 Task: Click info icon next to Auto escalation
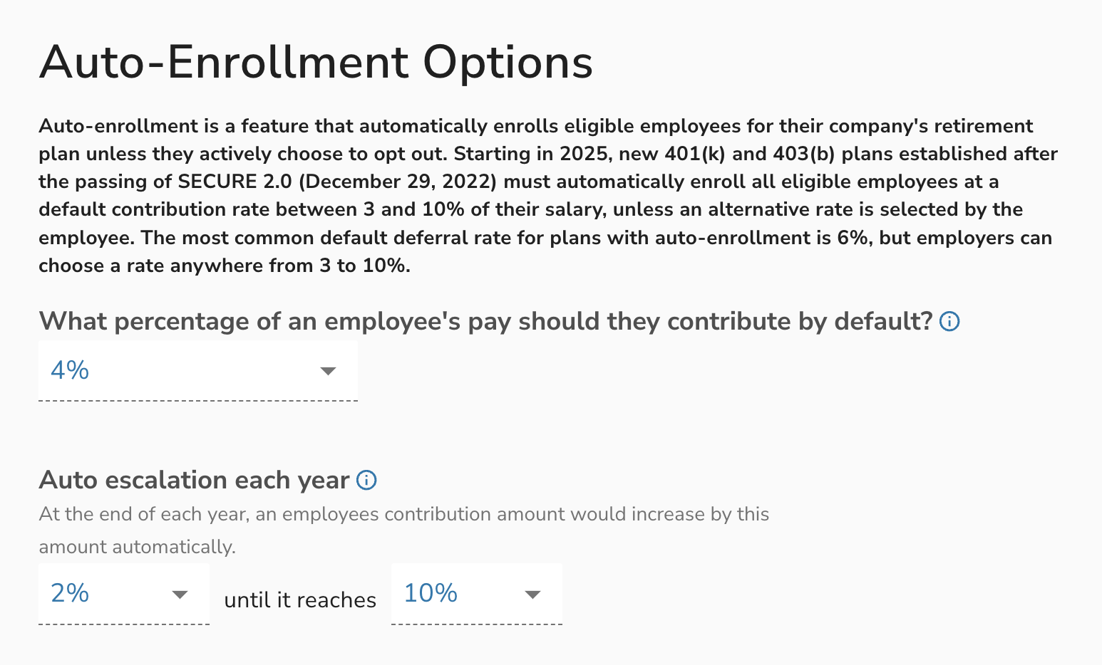pos(366,481)
